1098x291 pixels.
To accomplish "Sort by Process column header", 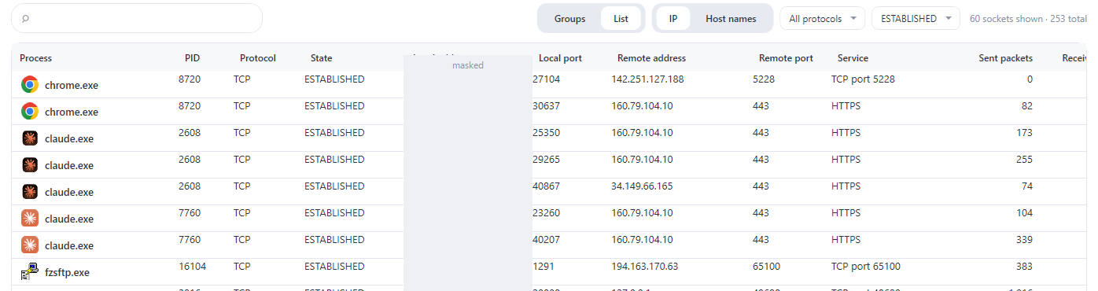I will tap(35, 58).
